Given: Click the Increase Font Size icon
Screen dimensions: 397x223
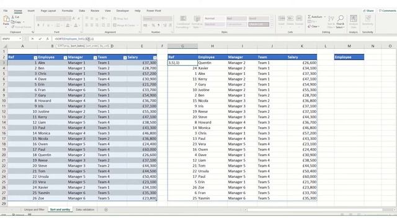Looking at the screenshot, I should click(74, 19).
